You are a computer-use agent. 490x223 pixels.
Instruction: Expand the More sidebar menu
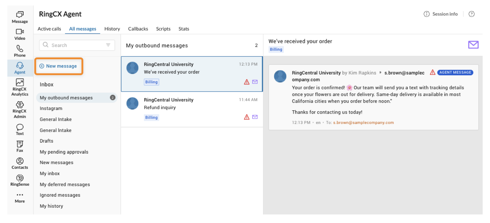click(x=20, y=197)
